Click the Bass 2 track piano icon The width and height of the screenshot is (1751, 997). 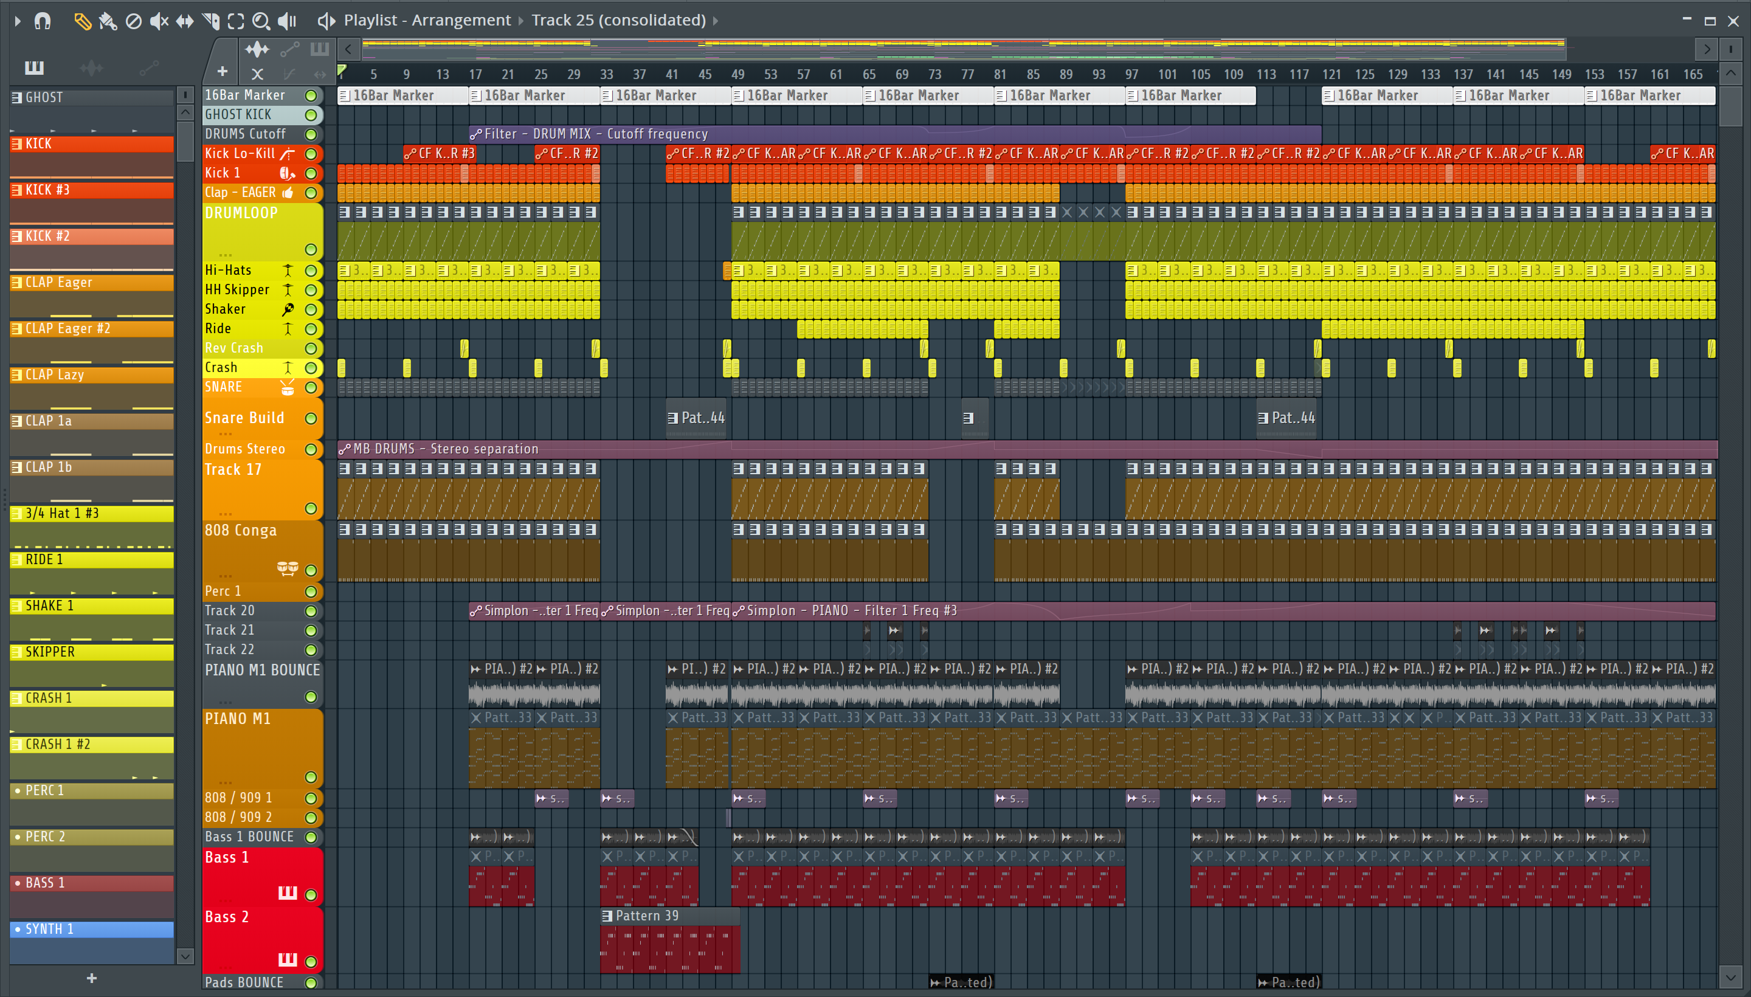[288, 959]
